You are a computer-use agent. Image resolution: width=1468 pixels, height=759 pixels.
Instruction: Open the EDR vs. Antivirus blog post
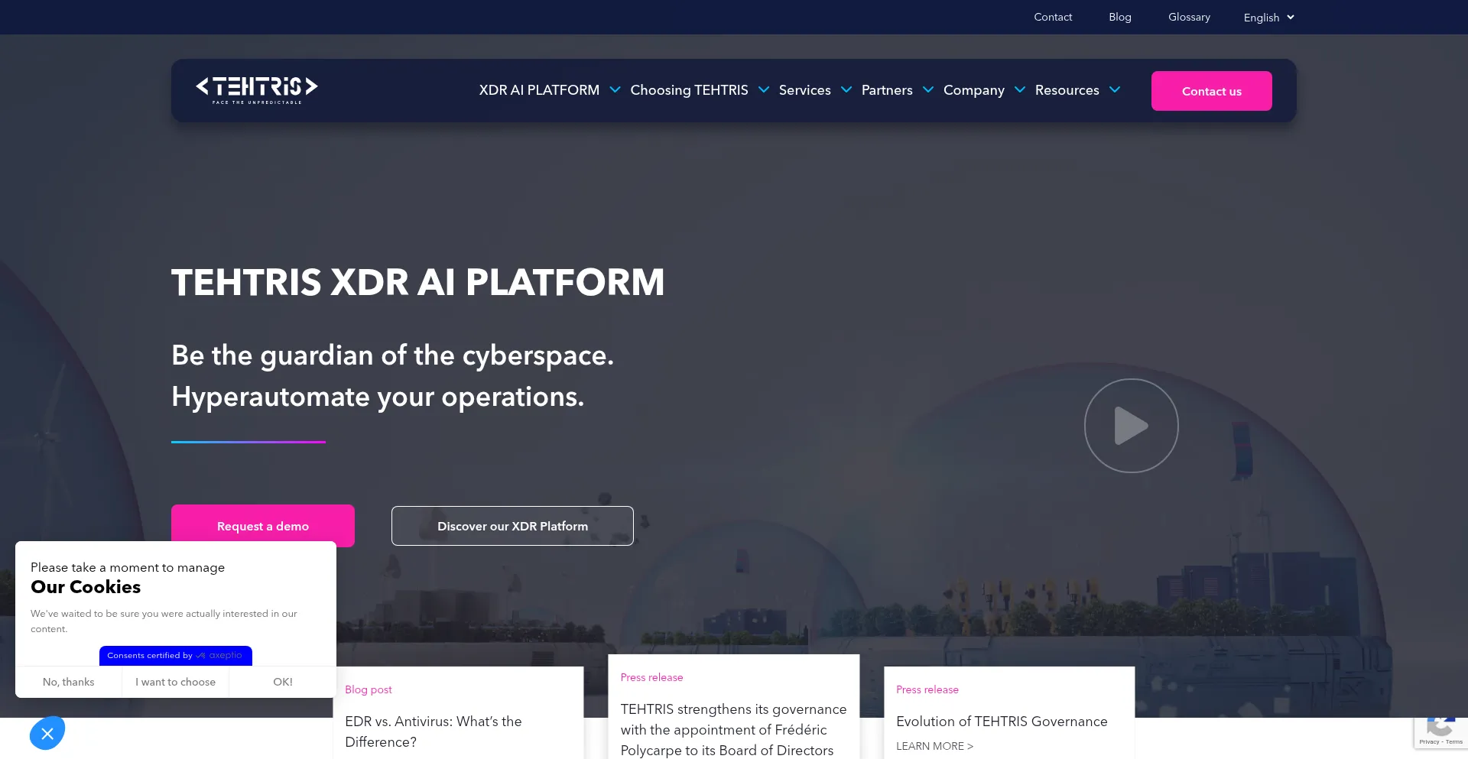point(434,731)
